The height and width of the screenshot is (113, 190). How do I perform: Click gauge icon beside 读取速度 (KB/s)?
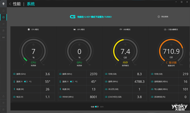[x=152, y=81]
